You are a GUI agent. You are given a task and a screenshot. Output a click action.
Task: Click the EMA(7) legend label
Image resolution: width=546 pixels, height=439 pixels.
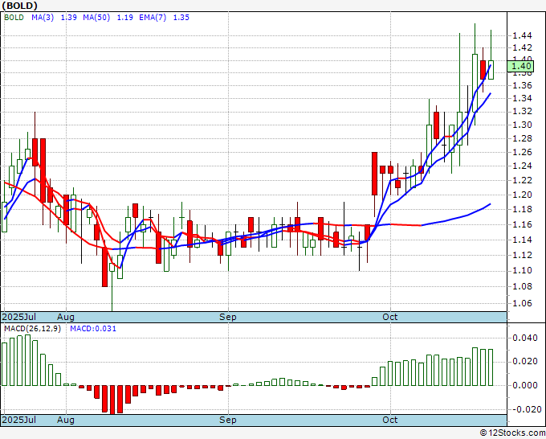(x=153, y=18)
